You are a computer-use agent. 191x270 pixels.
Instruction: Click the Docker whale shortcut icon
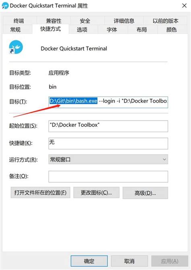(16, 47)
